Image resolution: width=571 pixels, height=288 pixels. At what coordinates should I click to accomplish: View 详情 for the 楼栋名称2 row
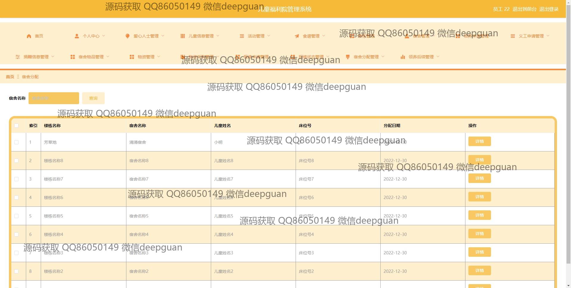point(479,270)
